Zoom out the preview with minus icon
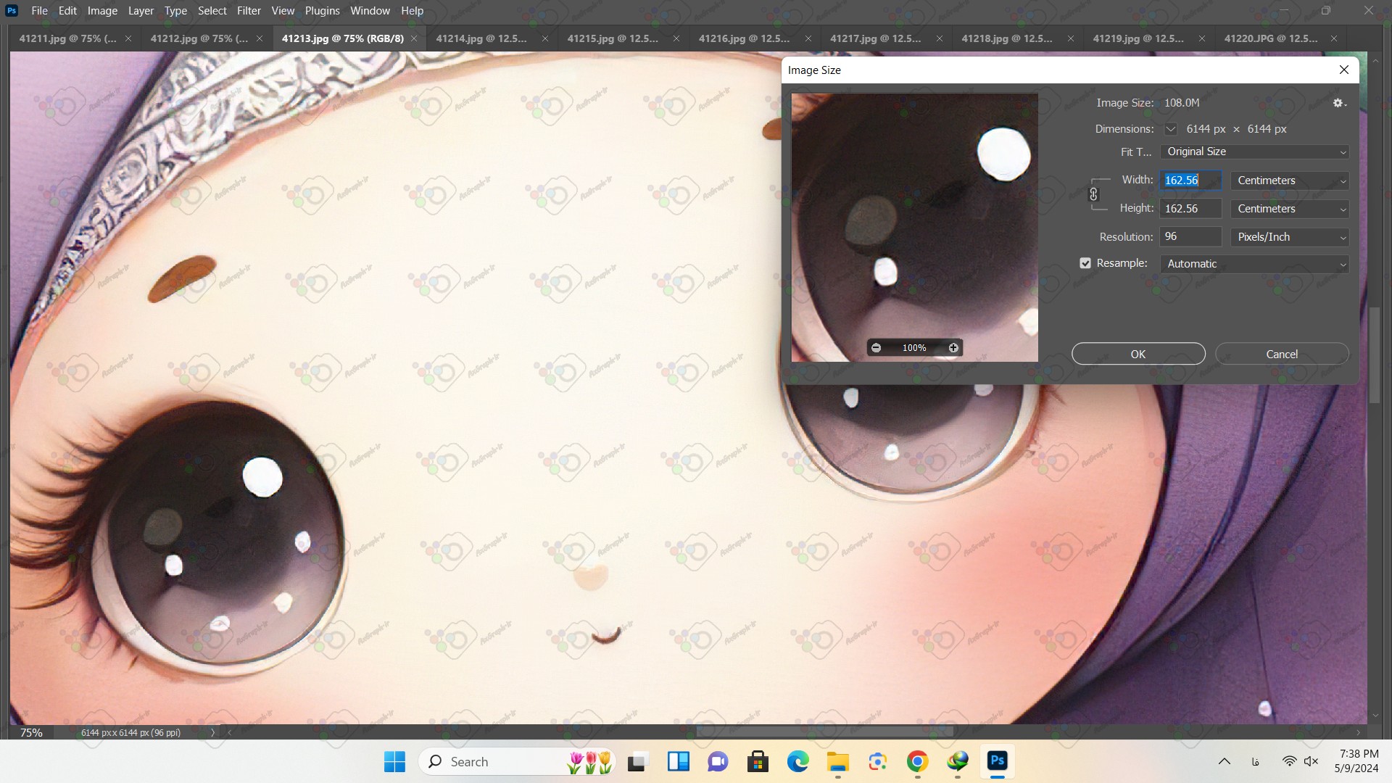The image size is (1392, 783). click(876, 348)
